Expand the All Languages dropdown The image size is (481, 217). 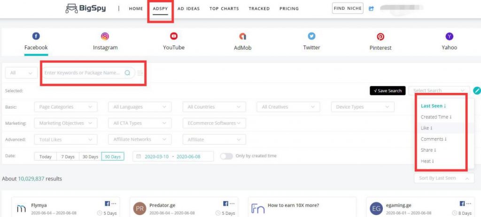[x=140, y=107]
